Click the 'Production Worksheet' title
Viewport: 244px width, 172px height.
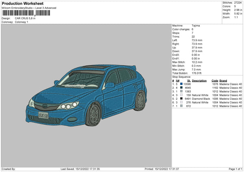click(x=22, y=3)
